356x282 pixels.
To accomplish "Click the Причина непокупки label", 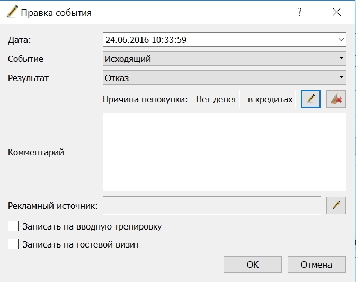I will pos(145,99).
